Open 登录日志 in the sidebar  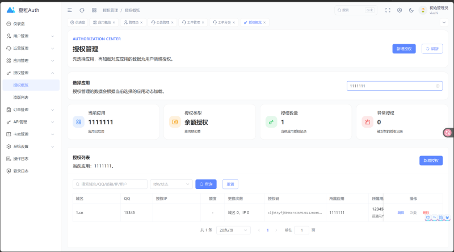[x=31, y=171]
